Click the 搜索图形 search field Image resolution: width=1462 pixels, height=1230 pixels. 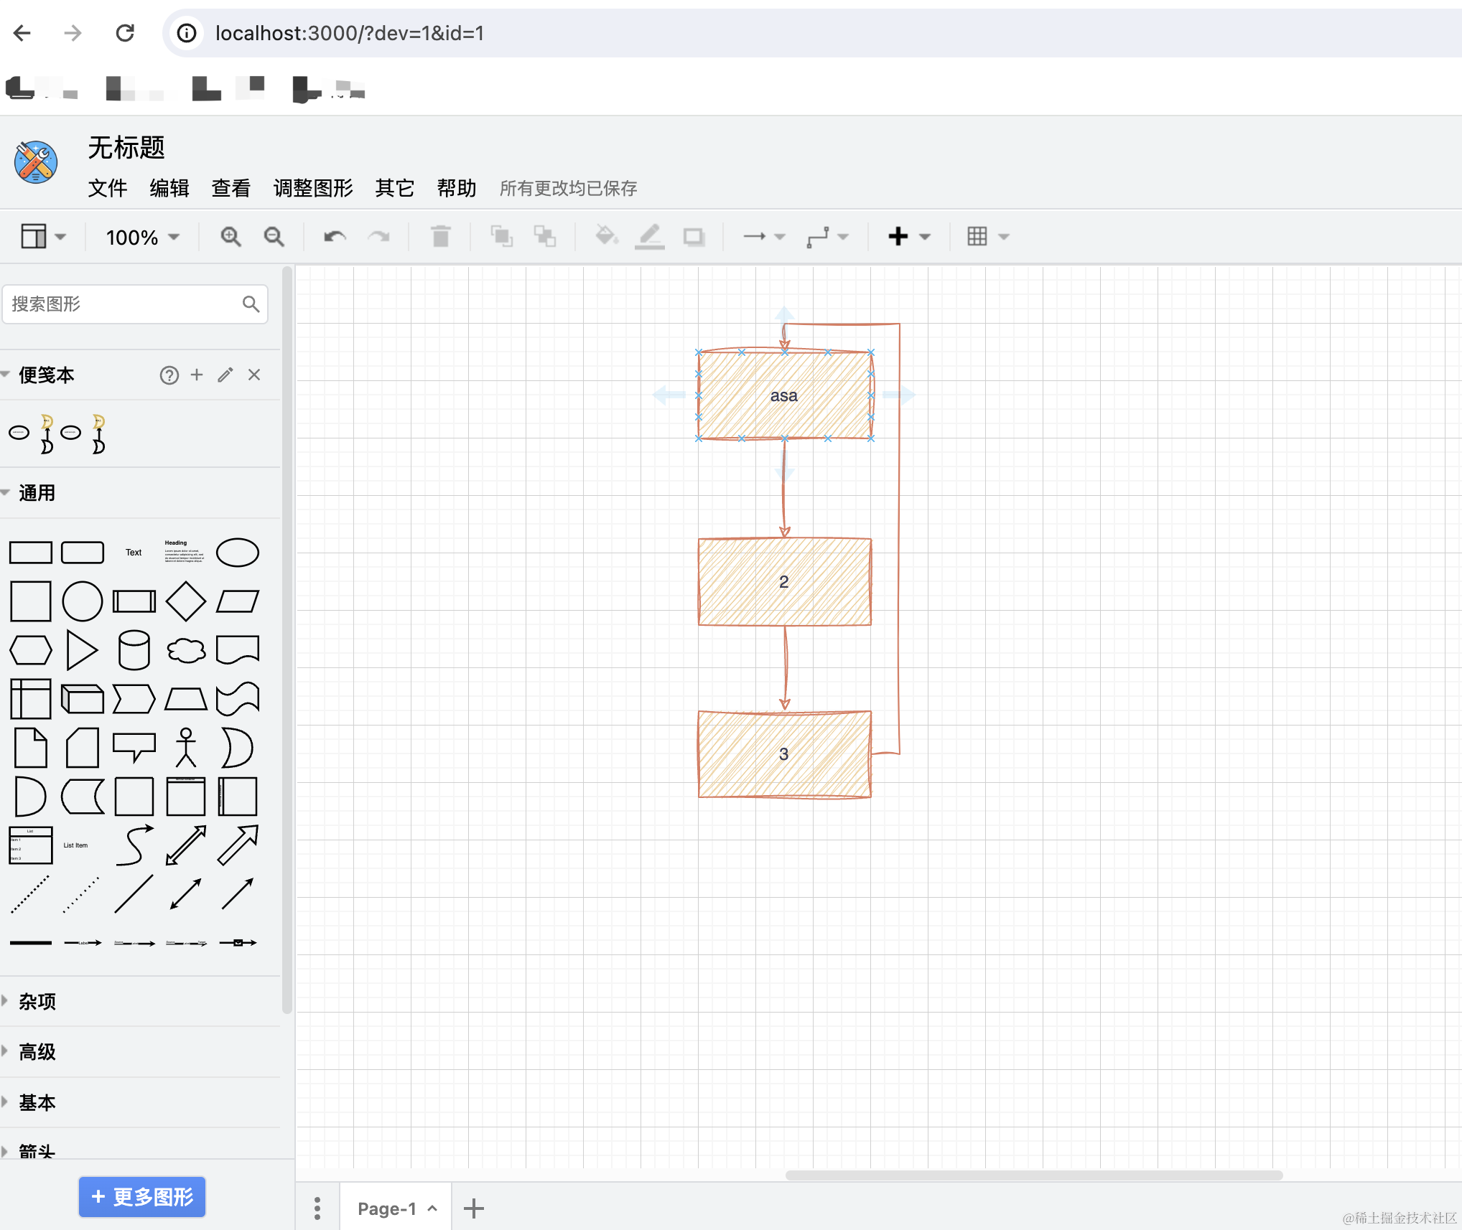click(122, 304)
